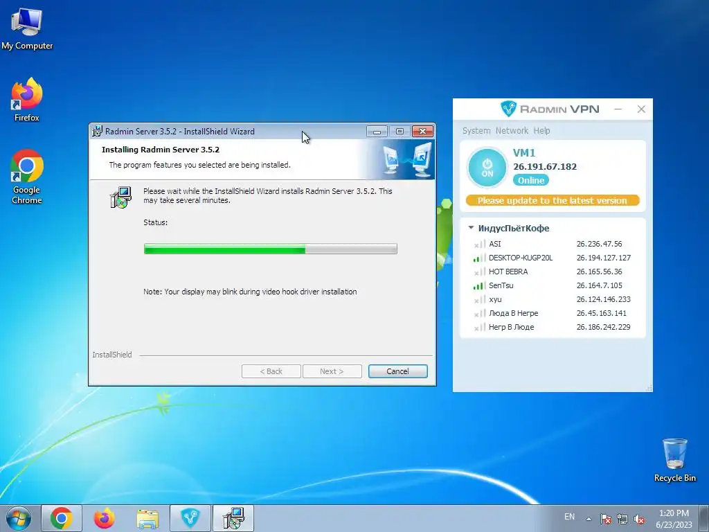Image resolution: width=709 pixels, height=532 pixels.
Task: Open Firefox from the taskbar
Action: (105, 518)
